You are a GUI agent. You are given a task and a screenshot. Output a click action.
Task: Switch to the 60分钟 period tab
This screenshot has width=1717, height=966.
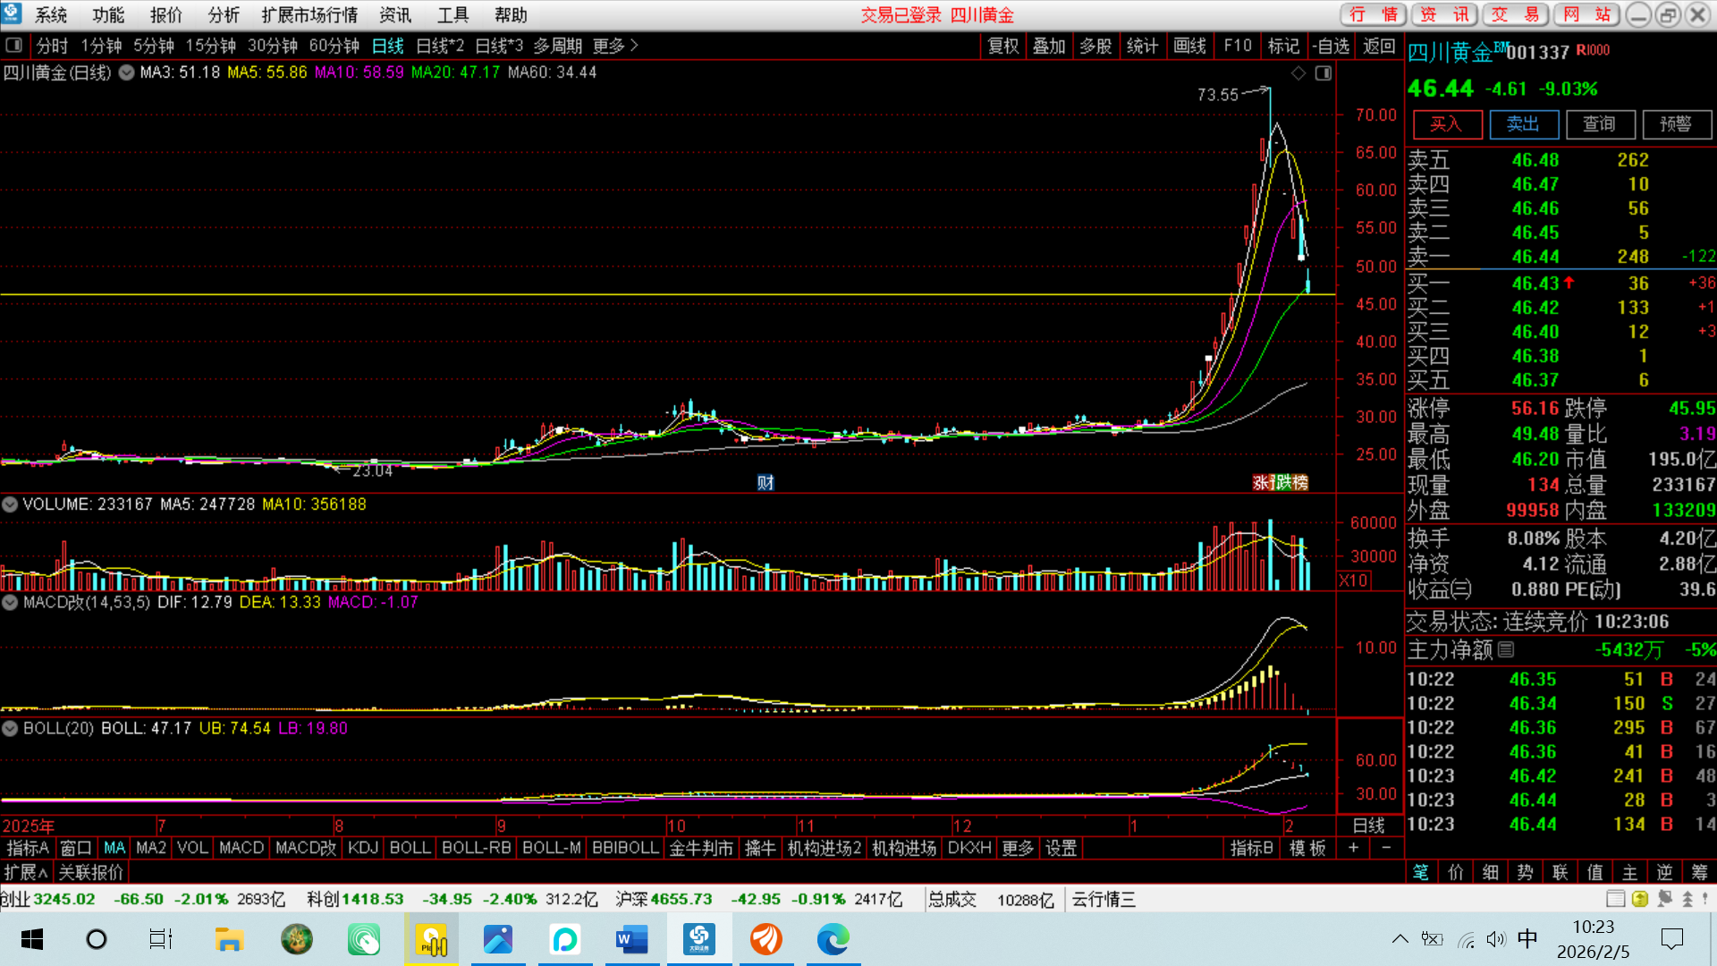coord(334,46)
